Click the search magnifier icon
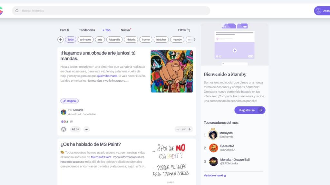This screenshot has height=185, width=330. pyautogui.click(x=17, y=11)
